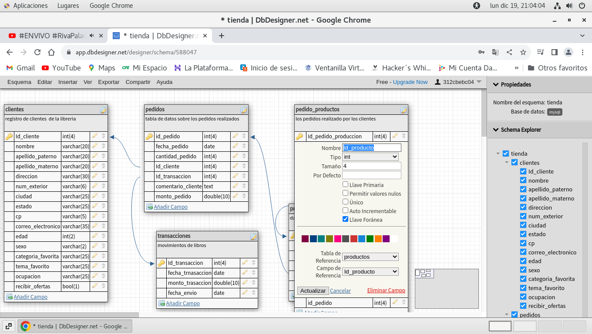Click the Eliminar Campo link
Viewport: 592px width, 334px height.
(x=386, y=291)
